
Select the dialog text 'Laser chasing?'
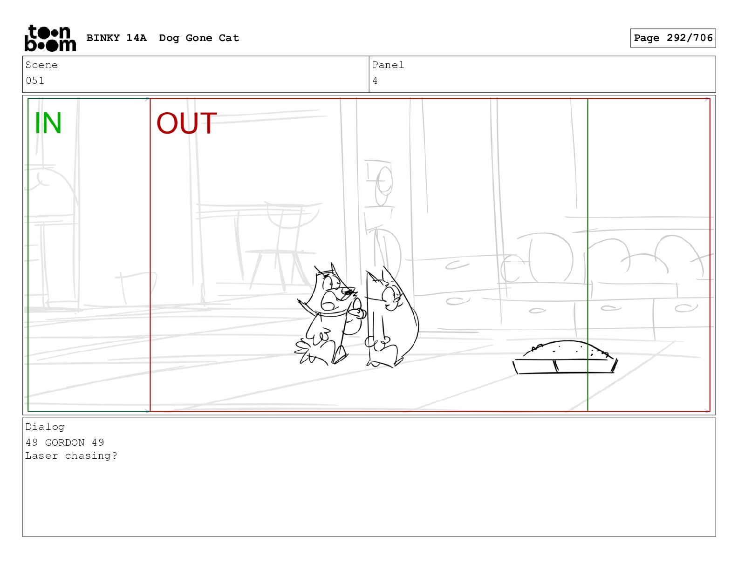pos(71,456)
